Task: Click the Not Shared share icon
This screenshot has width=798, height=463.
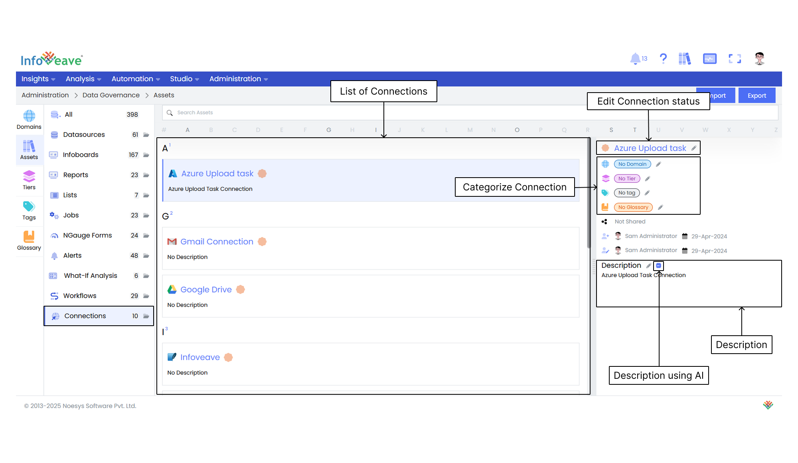Action: pos(604,222)
